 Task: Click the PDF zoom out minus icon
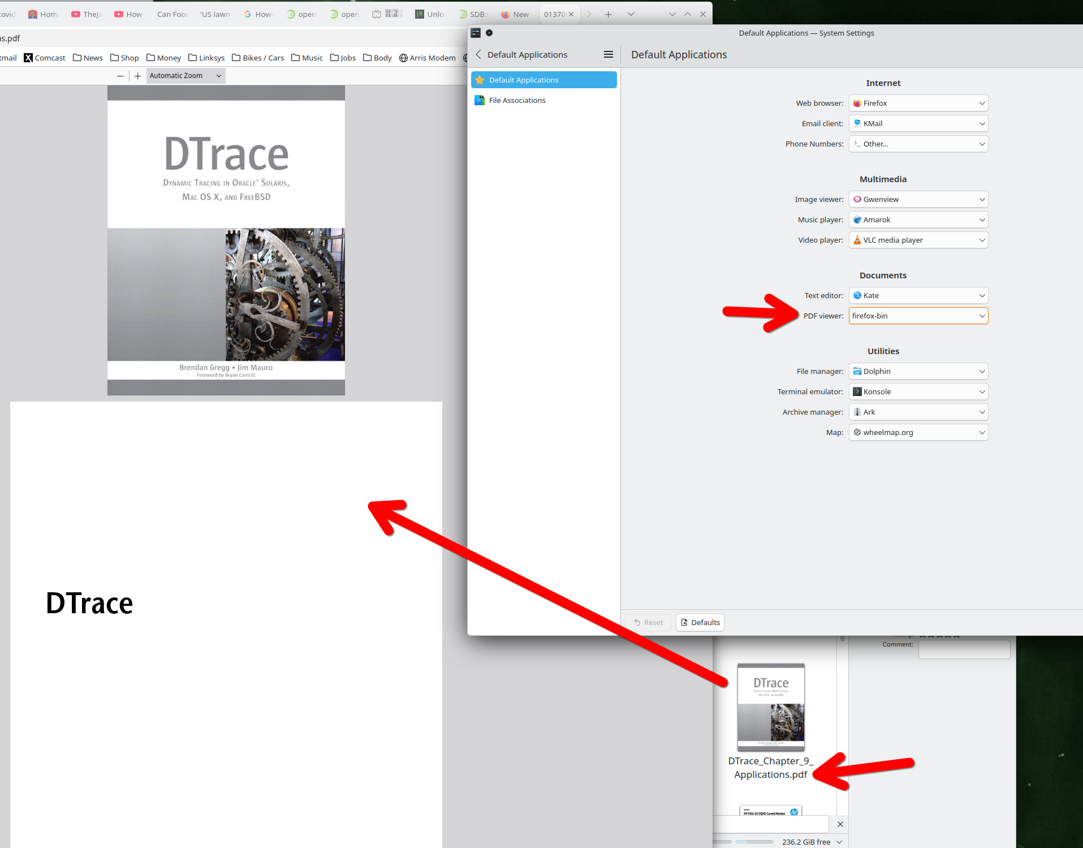click(x=120, y=76)
